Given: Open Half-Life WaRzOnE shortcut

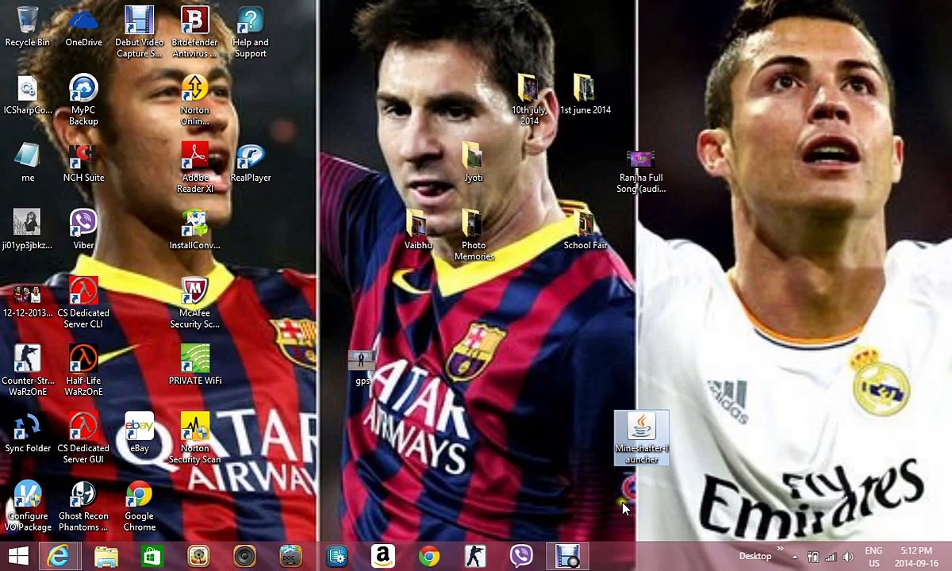Looking at the screenshot, I should [83, 370].
